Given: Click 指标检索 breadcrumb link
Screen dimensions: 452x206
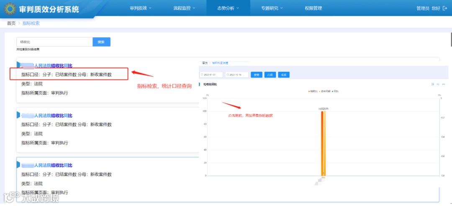Looking at the screenshot, I should tap(31, 23).
